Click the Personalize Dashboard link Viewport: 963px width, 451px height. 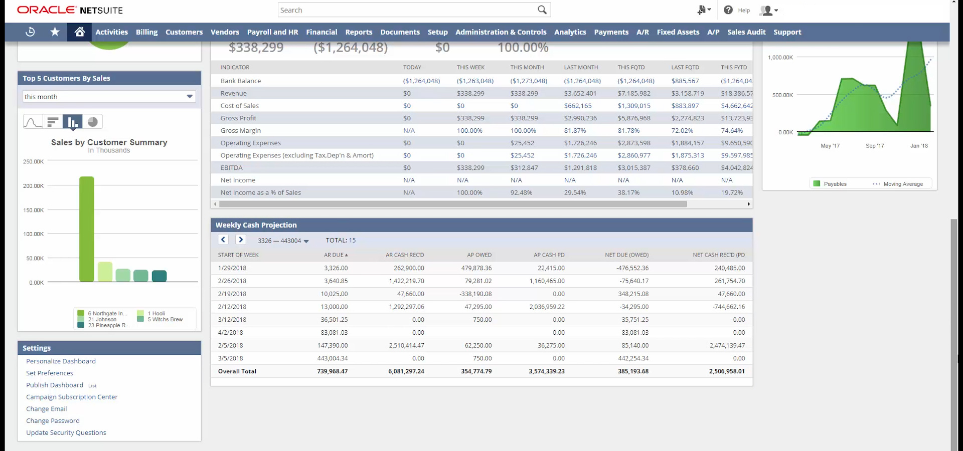coord(61,361)
